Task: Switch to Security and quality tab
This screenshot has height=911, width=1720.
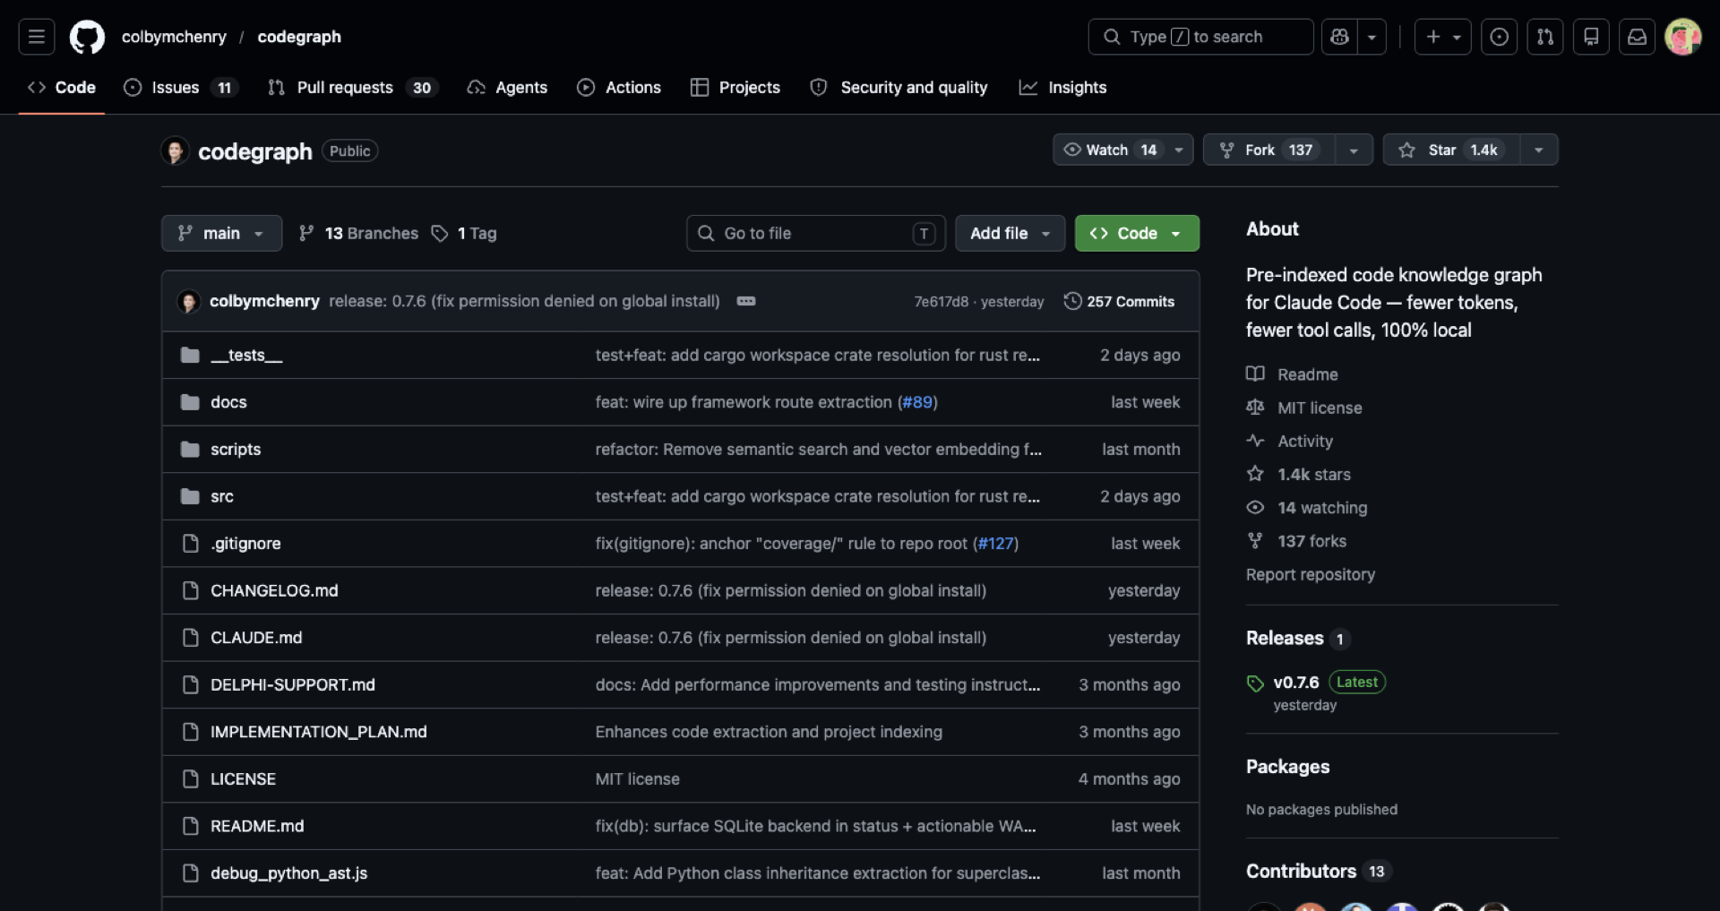Action: [x=899, y=88]
